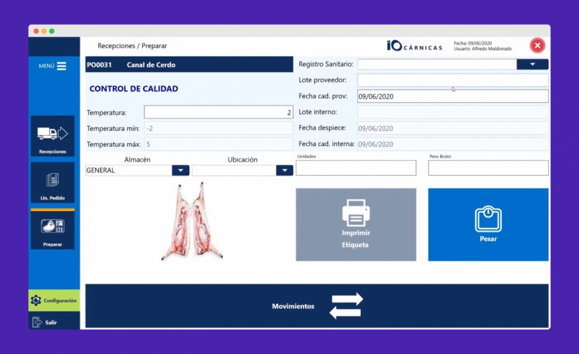Click the pork carcass product image

click(x=192, y=221)
